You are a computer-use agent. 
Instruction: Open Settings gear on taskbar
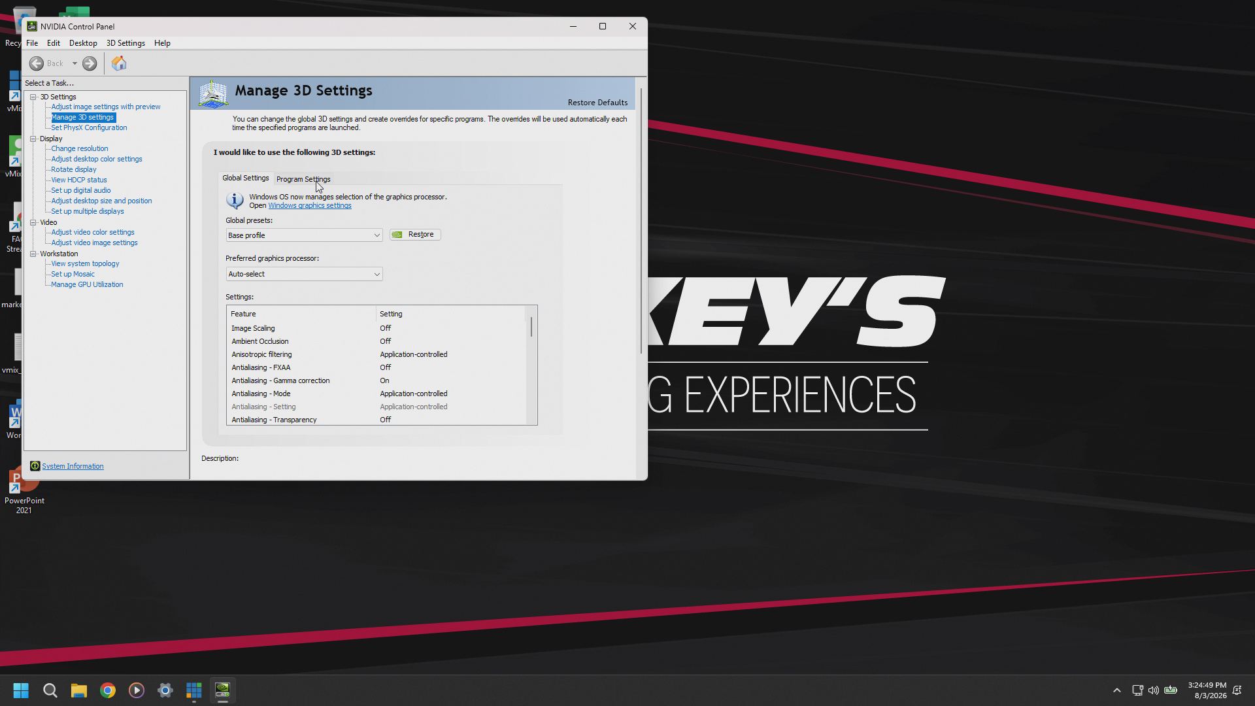coord(165,690)
